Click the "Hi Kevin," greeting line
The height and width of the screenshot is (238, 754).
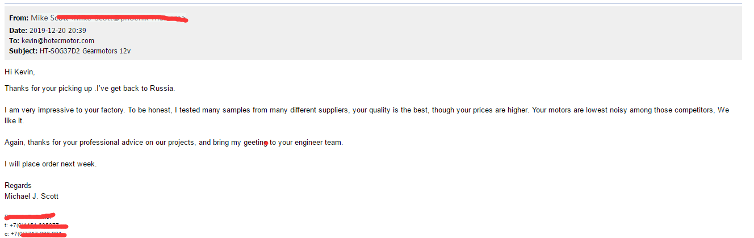[x=20, y=72]
